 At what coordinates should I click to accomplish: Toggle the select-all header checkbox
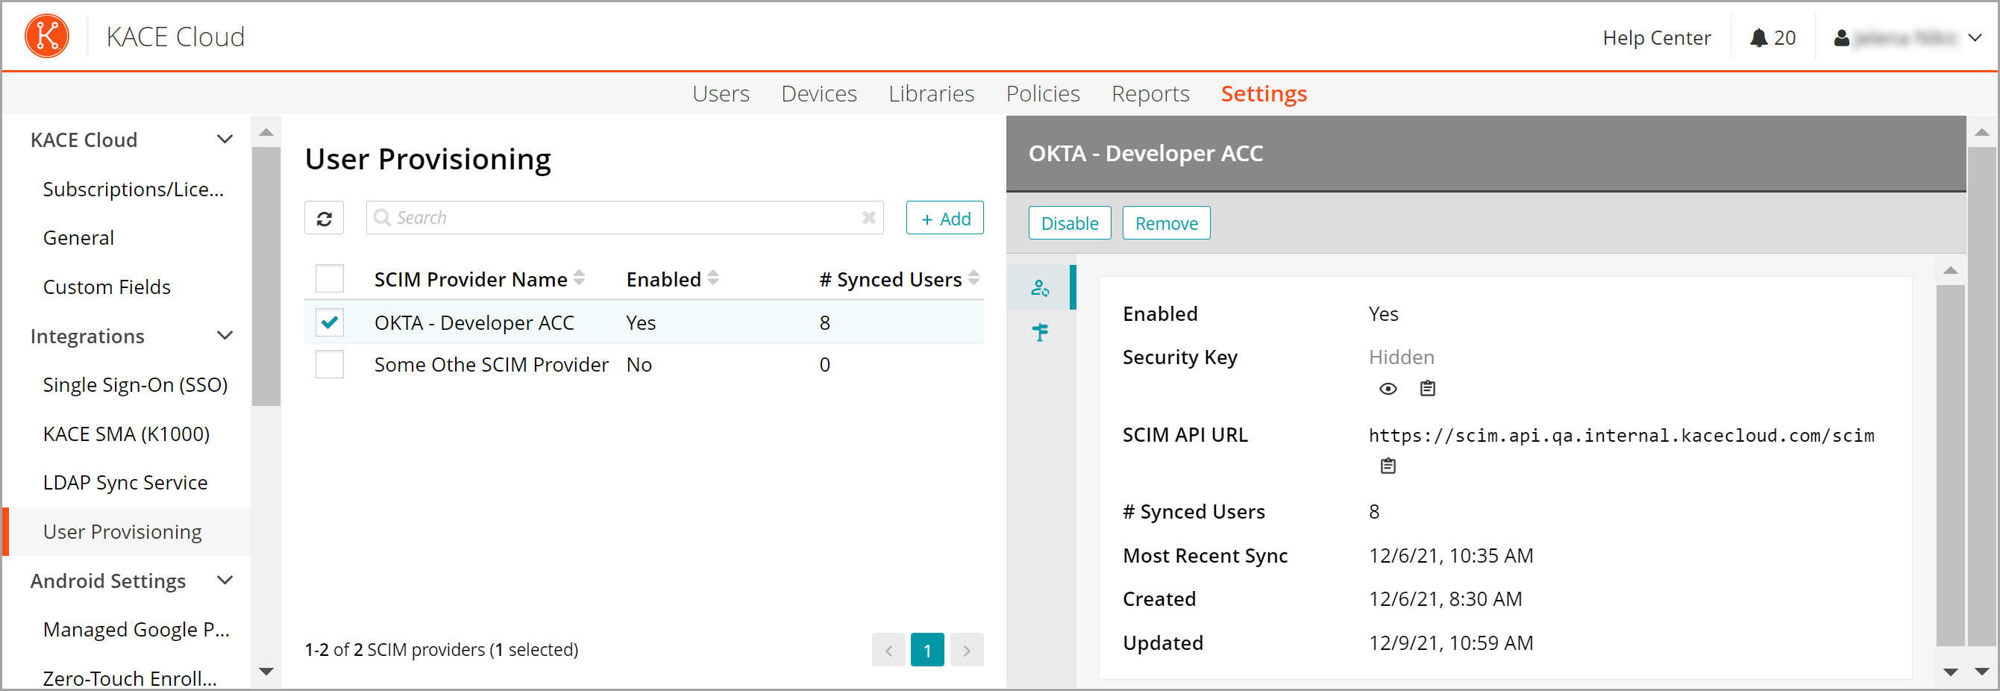click(330, 279)
